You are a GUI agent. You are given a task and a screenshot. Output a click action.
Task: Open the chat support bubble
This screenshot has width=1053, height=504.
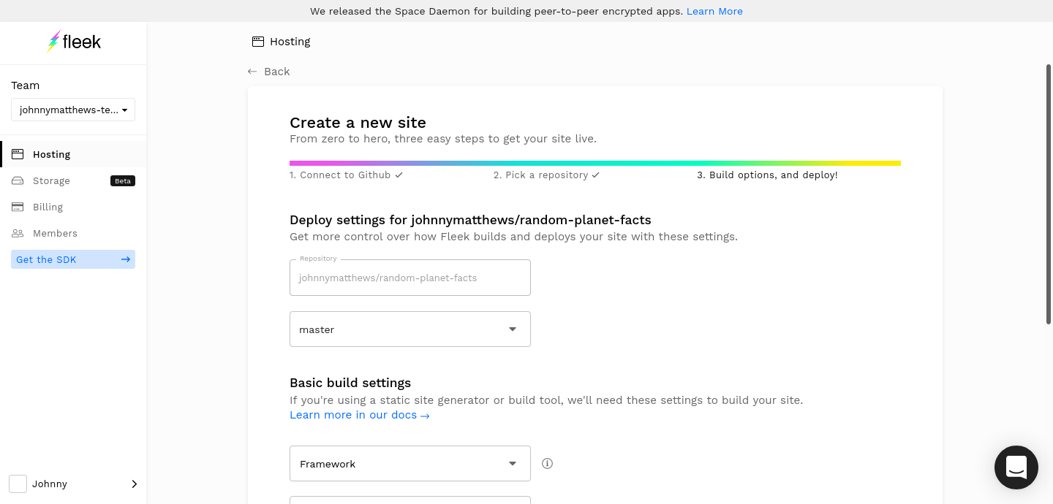pos(1016,467)
